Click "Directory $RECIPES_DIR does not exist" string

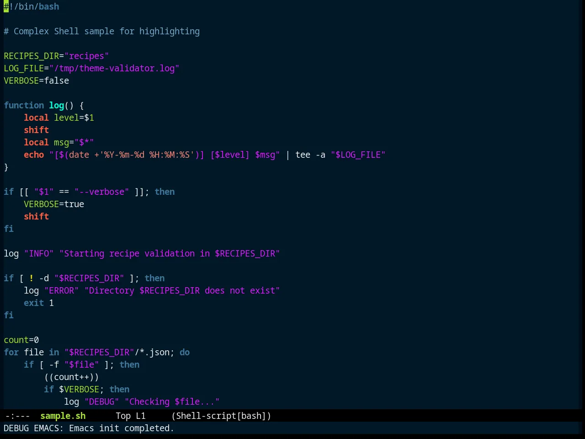(182, 290)
